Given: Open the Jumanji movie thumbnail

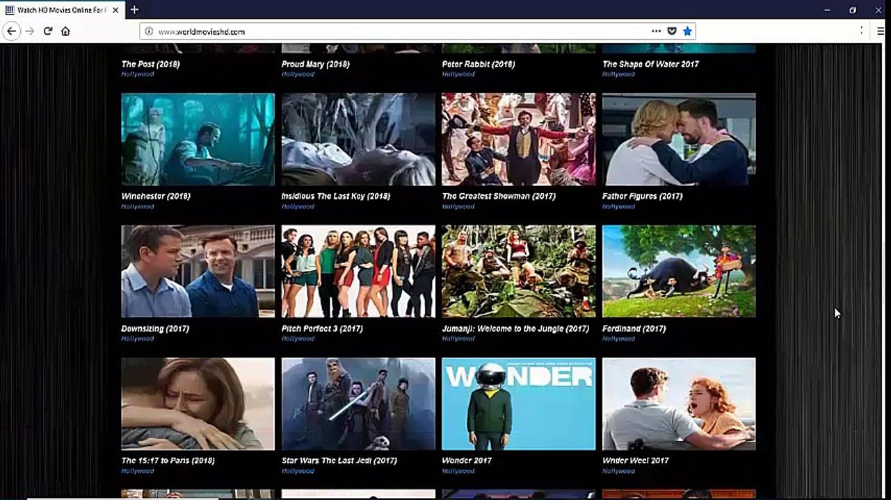Looking at the screenshot, I should pyautogui.click(x=519, y=272).
